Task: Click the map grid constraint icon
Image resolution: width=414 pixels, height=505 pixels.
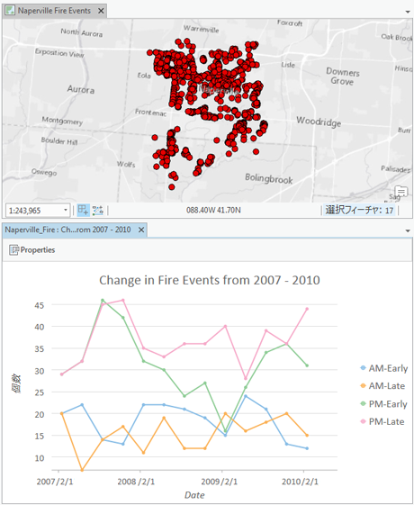Action: coord(83,210)
